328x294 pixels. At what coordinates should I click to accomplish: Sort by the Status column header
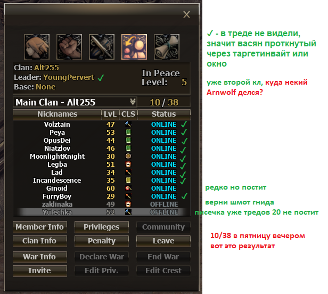click(x=164, y=114)
